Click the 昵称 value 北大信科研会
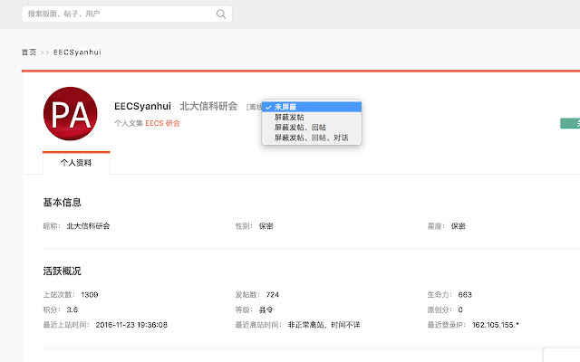Image resolution: width=580 pixels, height=362 pixels. coord(88,226)
